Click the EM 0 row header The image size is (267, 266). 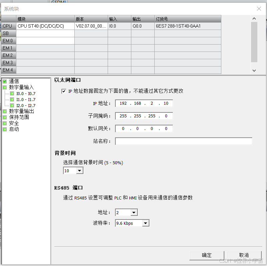click(9, 41)
